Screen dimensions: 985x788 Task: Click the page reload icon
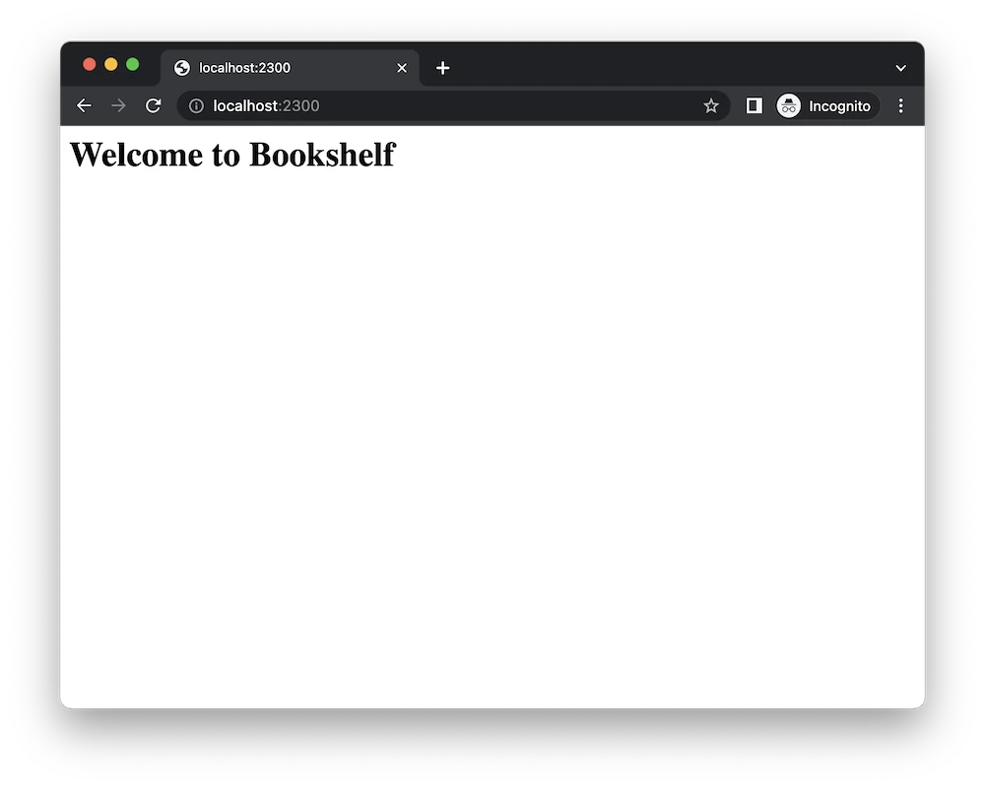click(154, 105)
